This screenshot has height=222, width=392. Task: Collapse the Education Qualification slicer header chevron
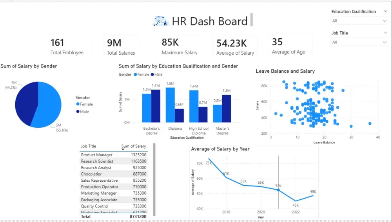tap(385, 11)
